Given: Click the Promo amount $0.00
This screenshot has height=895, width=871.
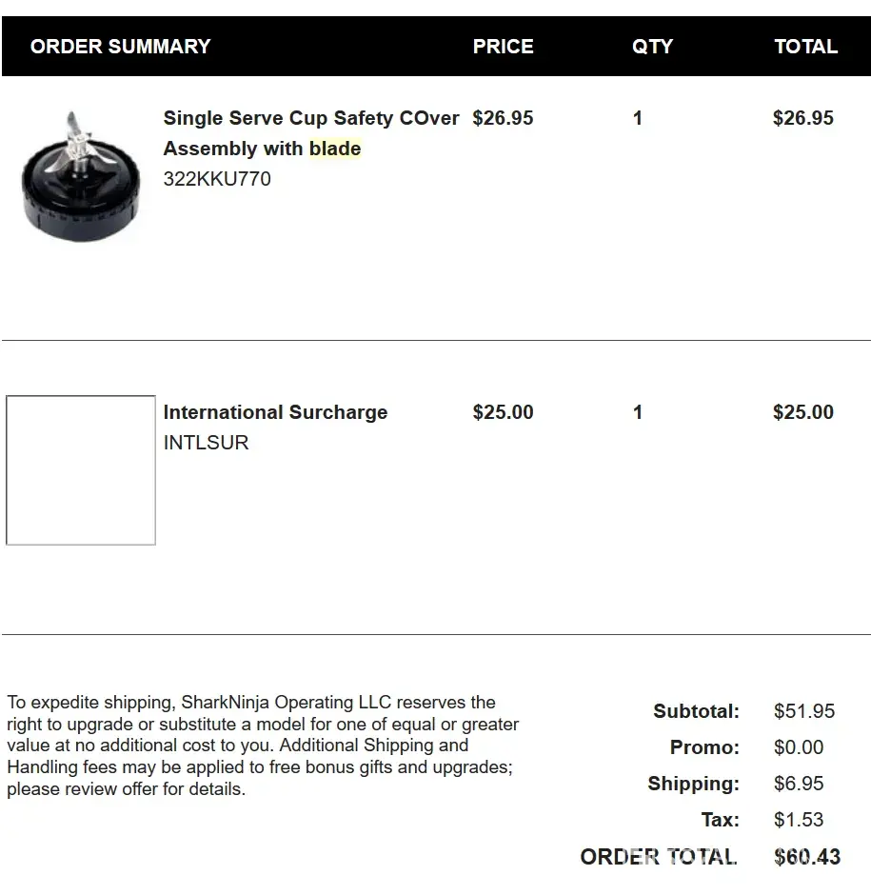Looking at the screenshot, I should click(799, 747).
